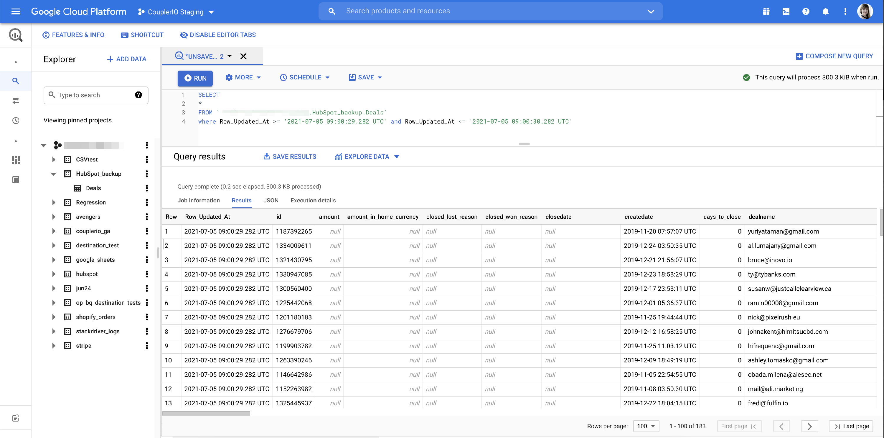Switch to the Results tab
884x438 pixels.
tap(242, 201)
